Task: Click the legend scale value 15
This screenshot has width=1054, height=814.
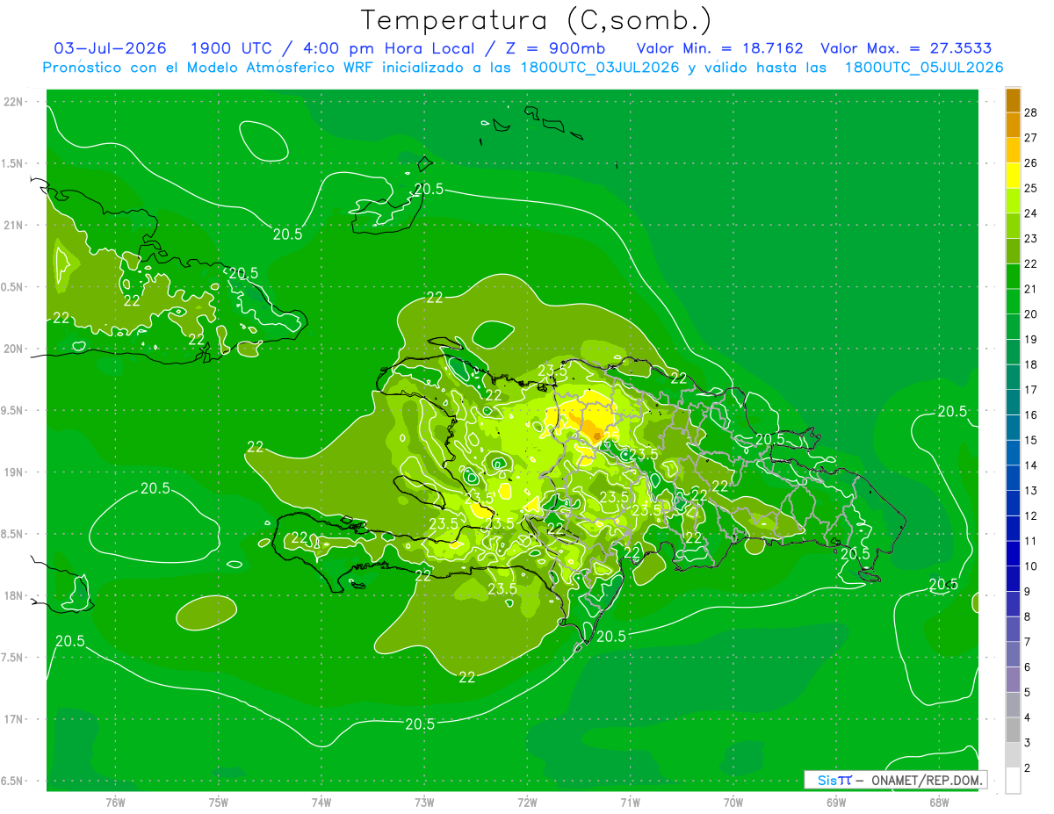Action: pos(1030,440)
